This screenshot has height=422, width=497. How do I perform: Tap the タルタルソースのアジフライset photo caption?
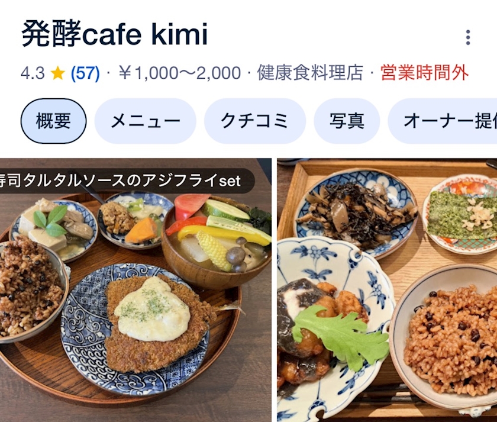point(121,181)
